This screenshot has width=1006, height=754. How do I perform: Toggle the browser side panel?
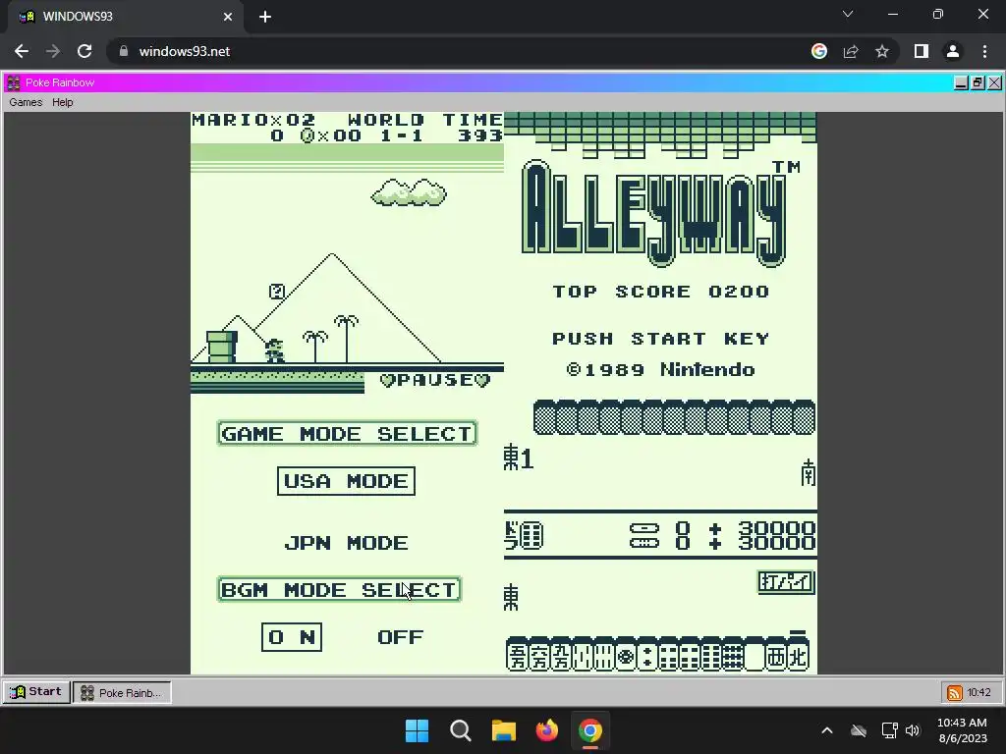922,51
